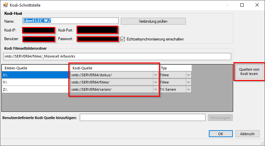
Task: Open the Typ dropdown in the X:\ row
Action: click(188, 75)
